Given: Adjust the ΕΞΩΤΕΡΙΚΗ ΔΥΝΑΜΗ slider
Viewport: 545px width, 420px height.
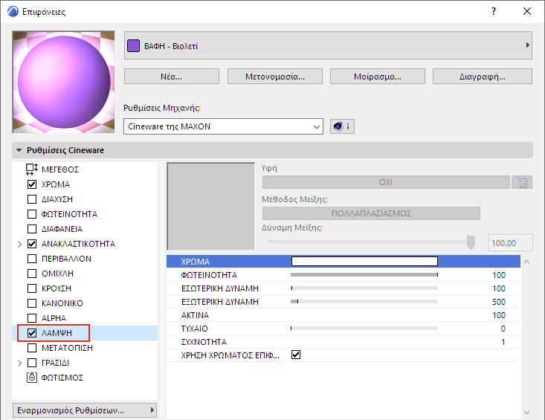Looking at the screenshot, I should point(364,301).
